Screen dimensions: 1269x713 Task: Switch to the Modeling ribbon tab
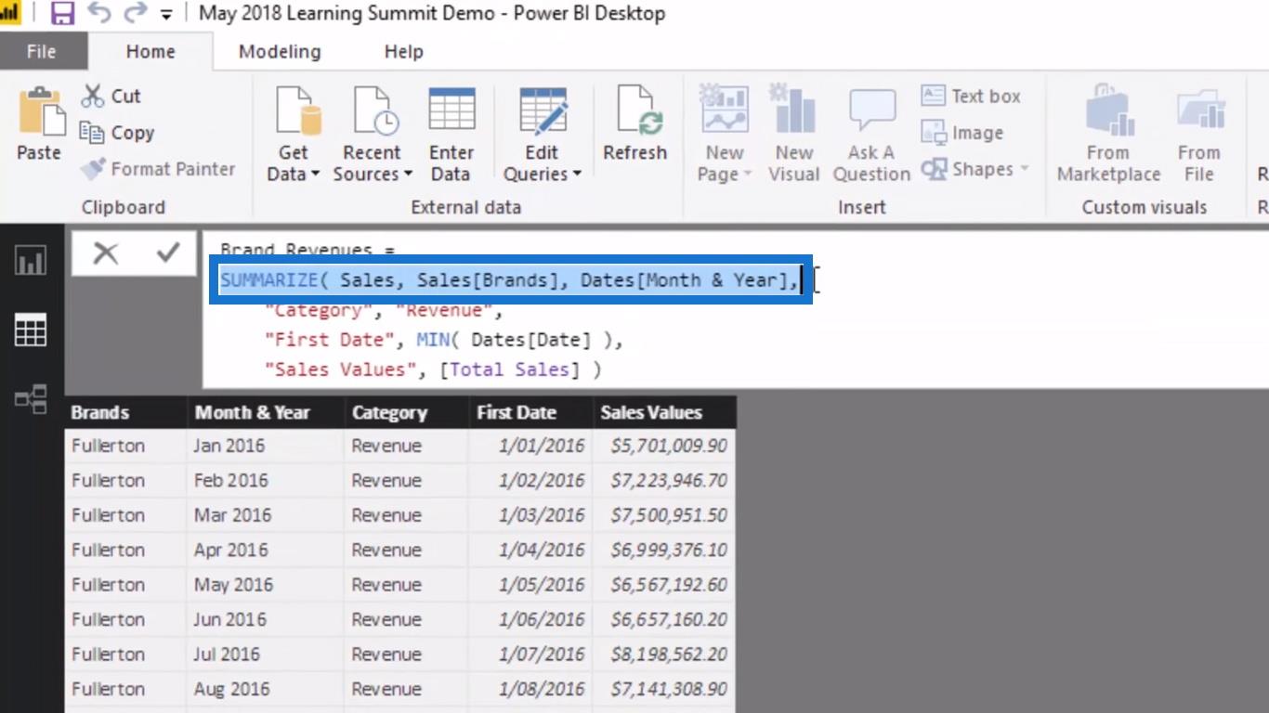coord(280,52)
